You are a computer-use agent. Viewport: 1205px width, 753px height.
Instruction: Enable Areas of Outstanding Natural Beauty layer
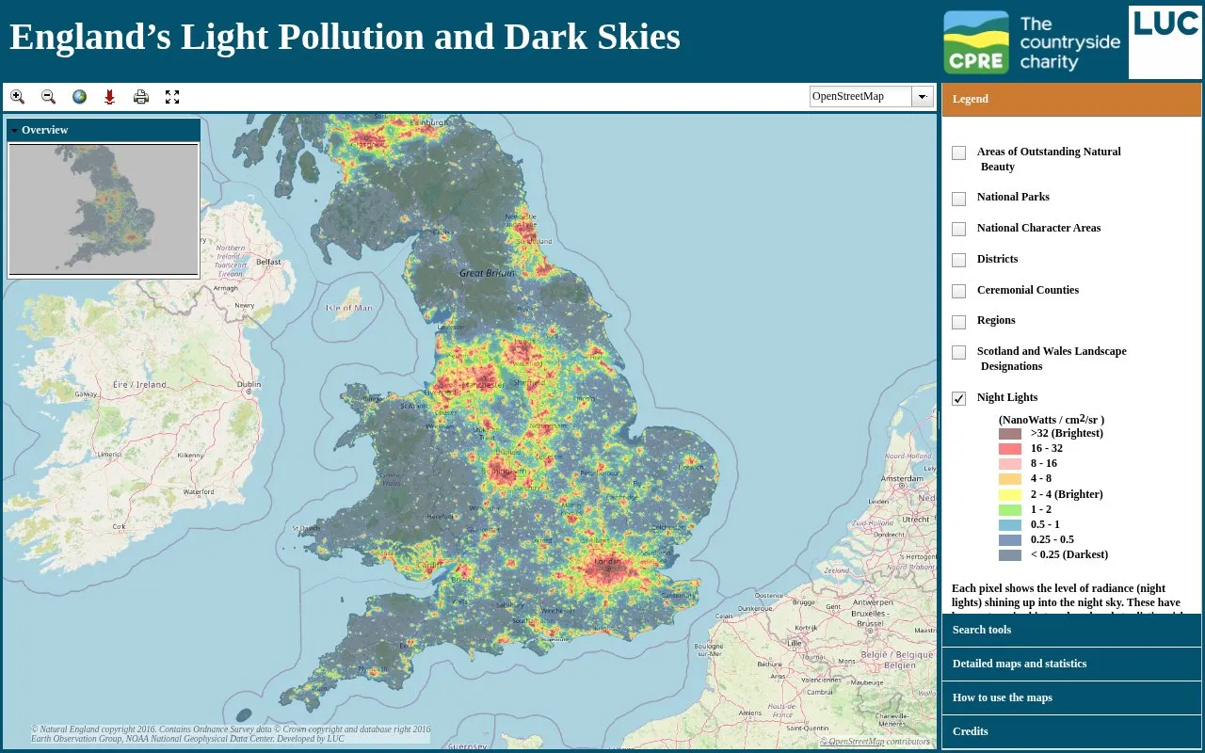958,152
